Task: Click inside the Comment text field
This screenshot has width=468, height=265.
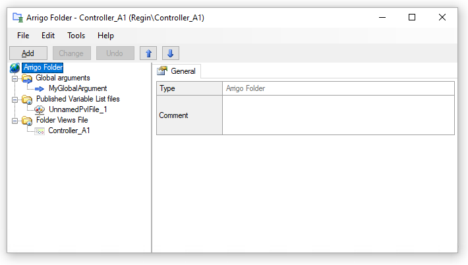Action: click(x=337, y=115)
